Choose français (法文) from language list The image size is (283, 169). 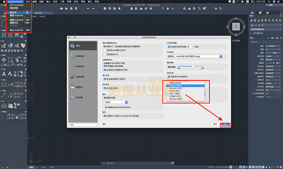coord(185,88)
